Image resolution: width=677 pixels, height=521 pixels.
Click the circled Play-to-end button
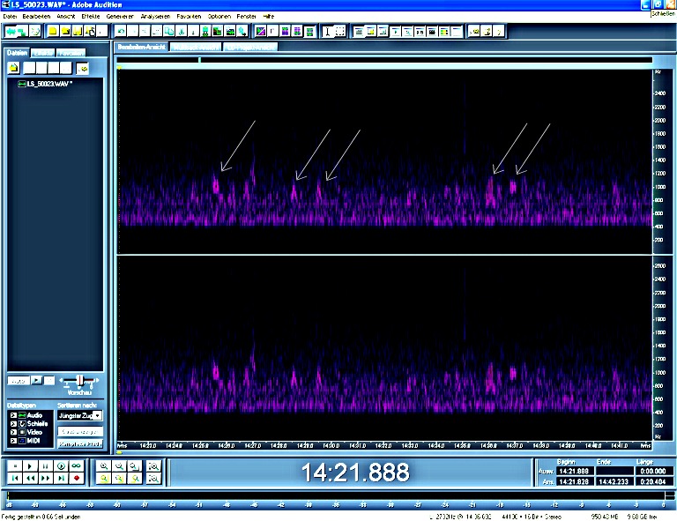pos(61,466)
